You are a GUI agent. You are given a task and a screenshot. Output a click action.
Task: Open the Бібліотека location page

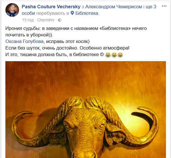tap(87, 13)
